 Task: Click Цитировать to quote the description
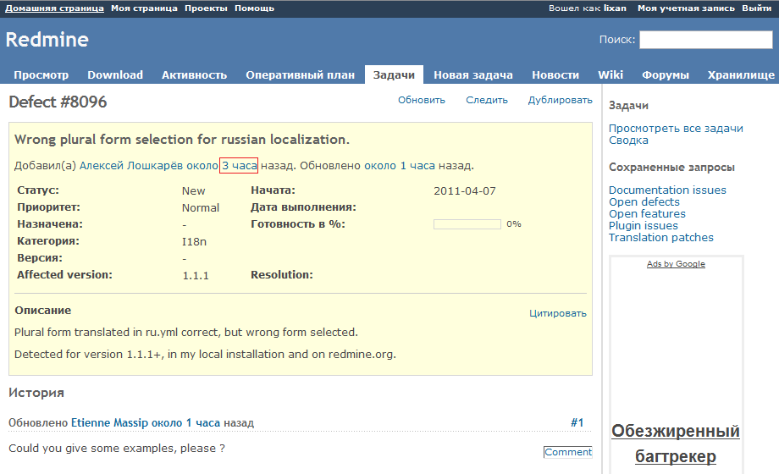pyautogui.click(x=557, y=313)
